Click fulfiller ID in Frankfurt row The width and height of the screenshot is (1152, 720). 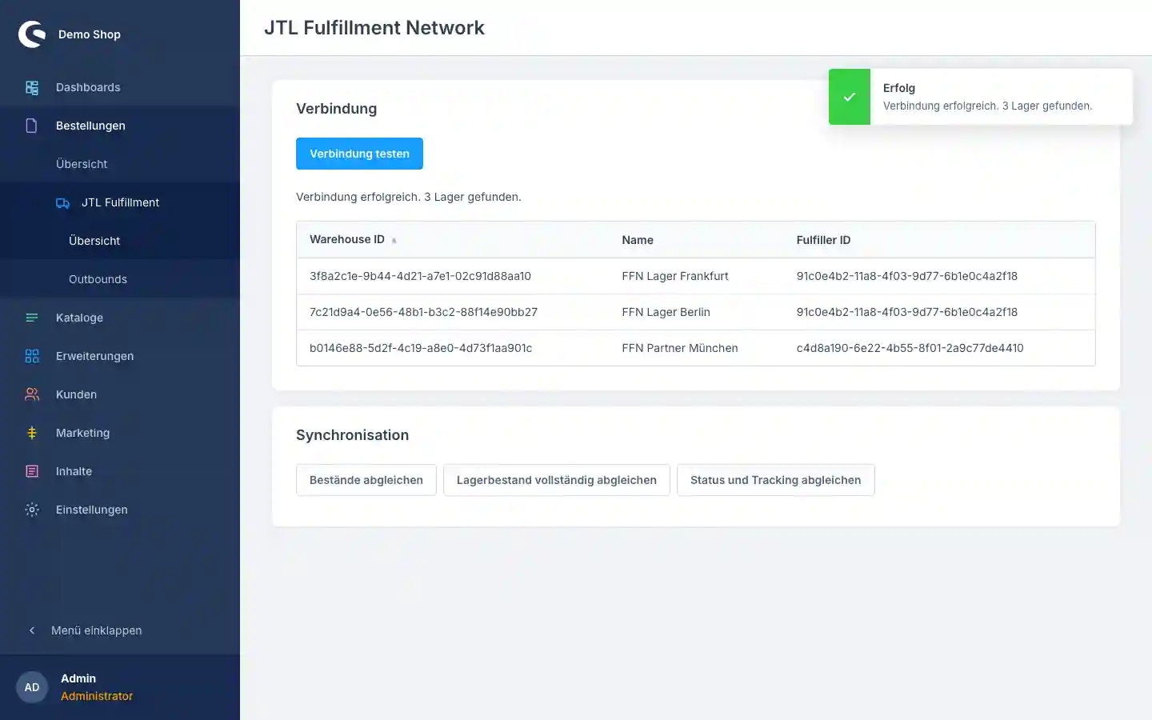click(906, 276)
